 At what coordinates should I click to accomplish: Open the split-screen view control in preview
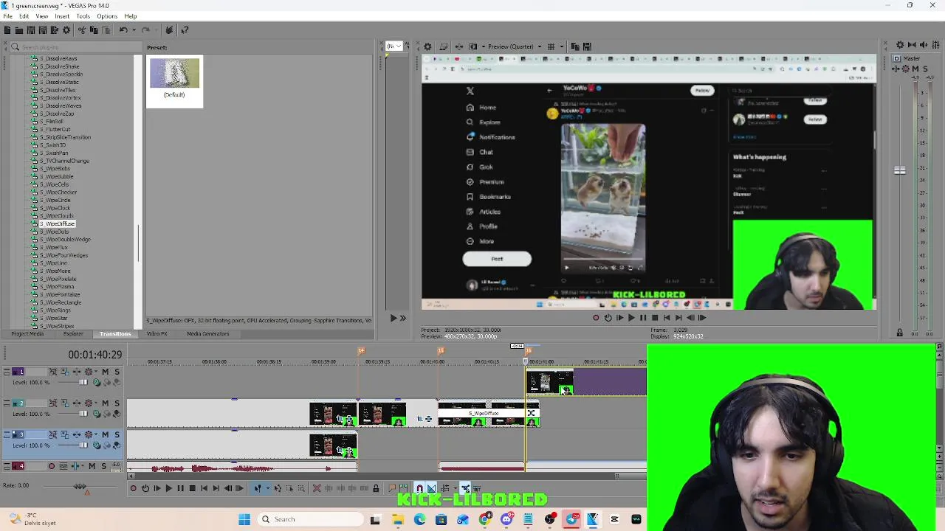(472, 46)
